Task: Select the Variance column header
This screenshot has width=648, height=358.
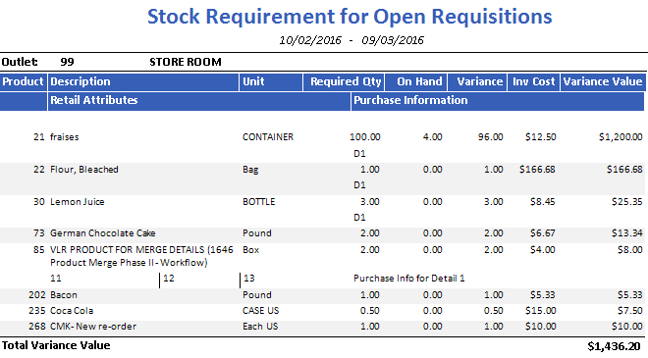Action: click(x=477, y=81)
